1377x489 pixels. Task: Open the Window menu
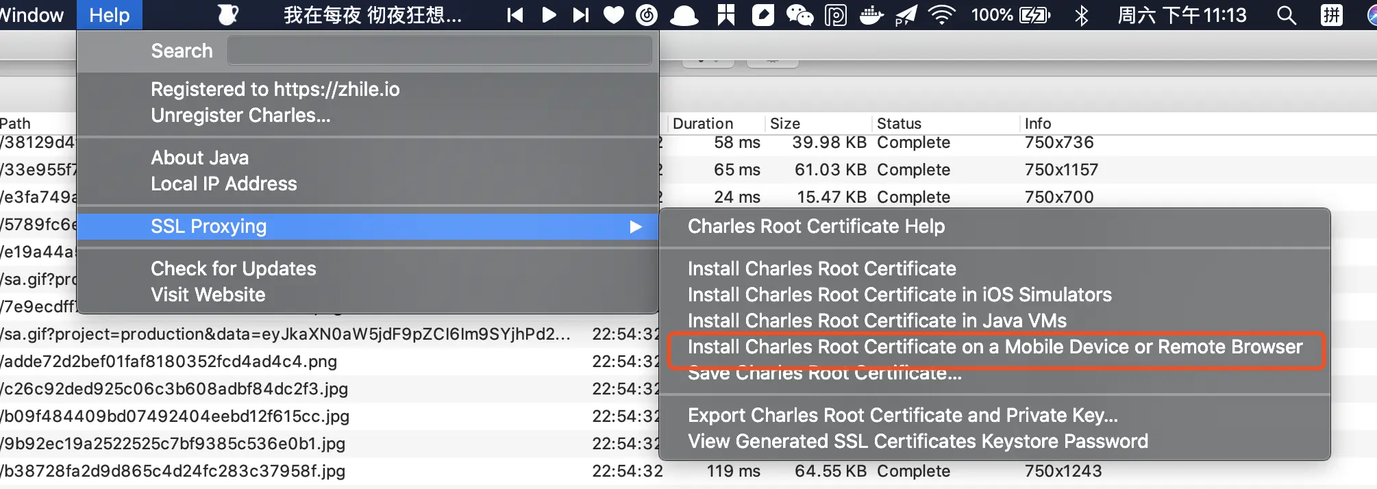(x=32, y=15)
